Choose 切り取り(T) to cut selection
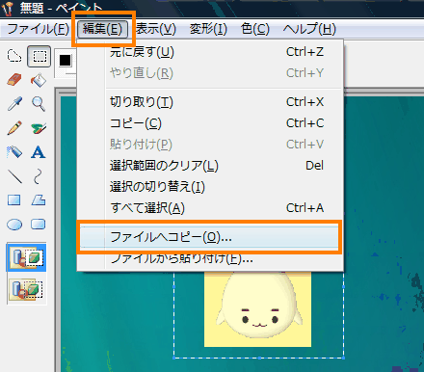424x372 pixels. 210,102
